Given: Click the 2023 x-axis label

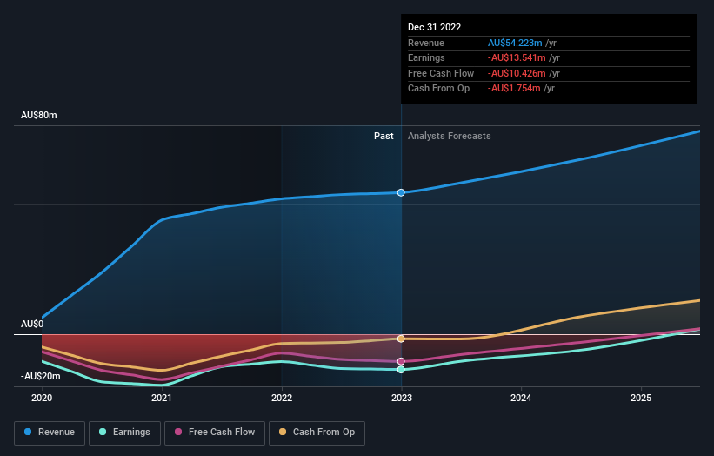Looking at the screenshot, I should [x=402, y=398].
